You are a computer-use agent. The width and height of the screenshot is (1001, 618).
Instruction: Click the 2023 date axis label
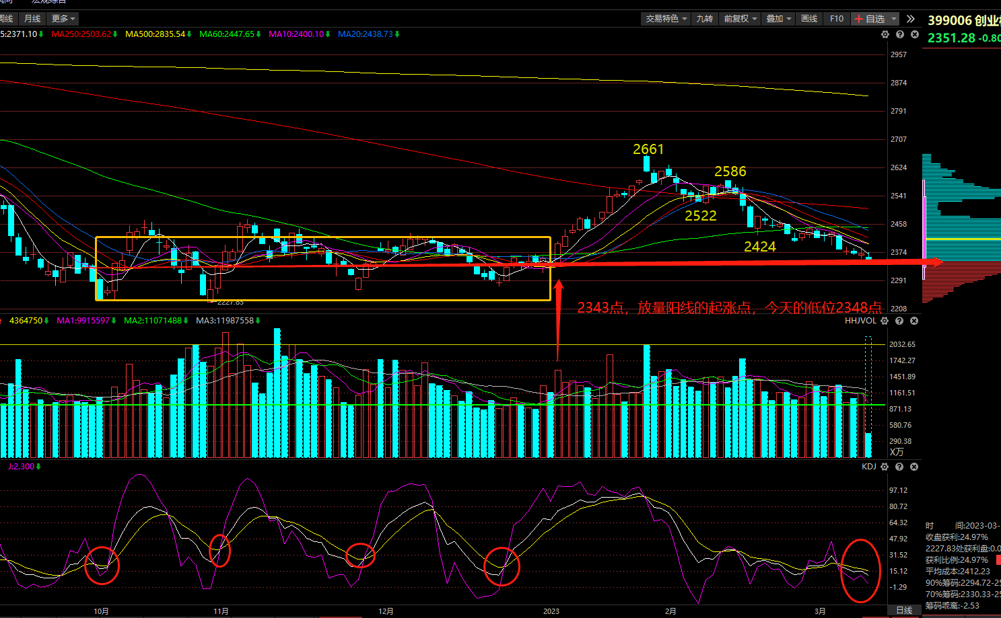coord(551,611)
